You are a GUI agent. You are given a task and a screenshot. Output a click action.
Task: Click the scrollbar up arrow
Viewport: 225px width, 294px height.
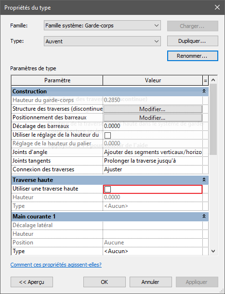click(x=213, y=80)
